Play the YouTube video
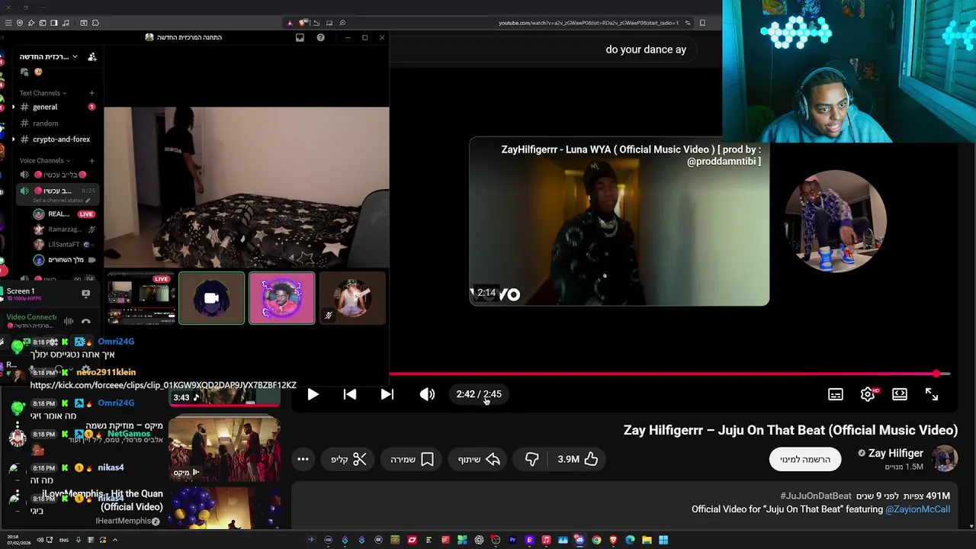 313,394
